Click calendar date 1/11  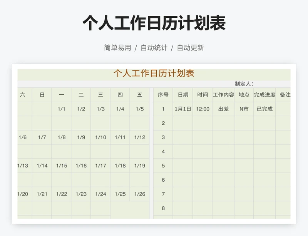click(120, 137)
